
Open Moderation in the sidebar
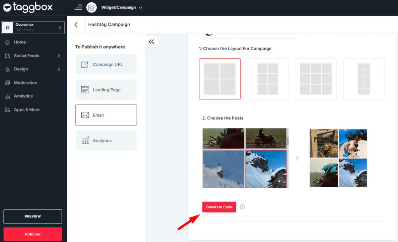[x=25, y=82]
